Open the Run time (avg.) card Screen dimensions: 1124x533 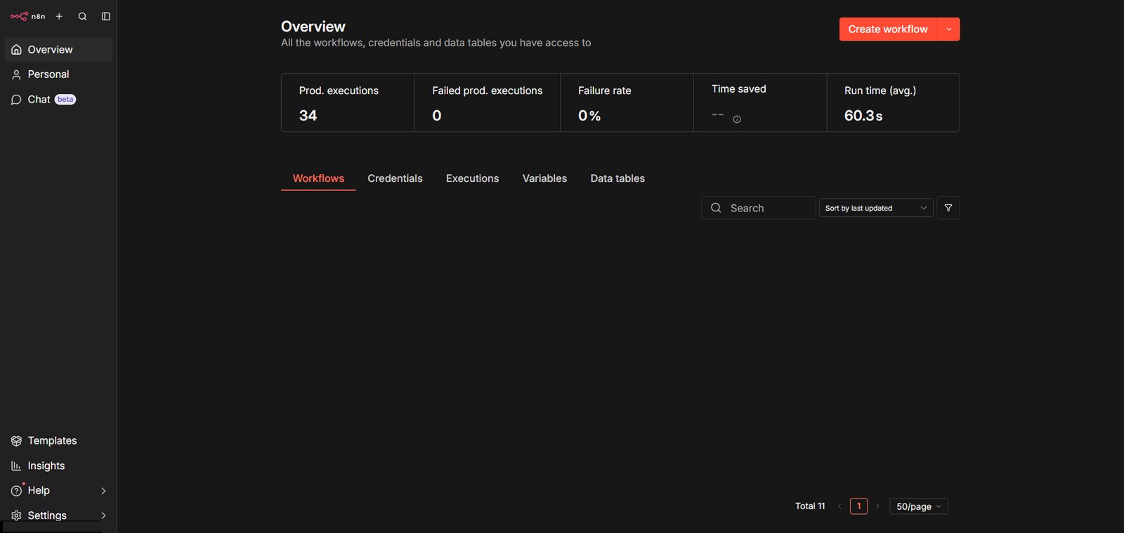tap(893, 103)
